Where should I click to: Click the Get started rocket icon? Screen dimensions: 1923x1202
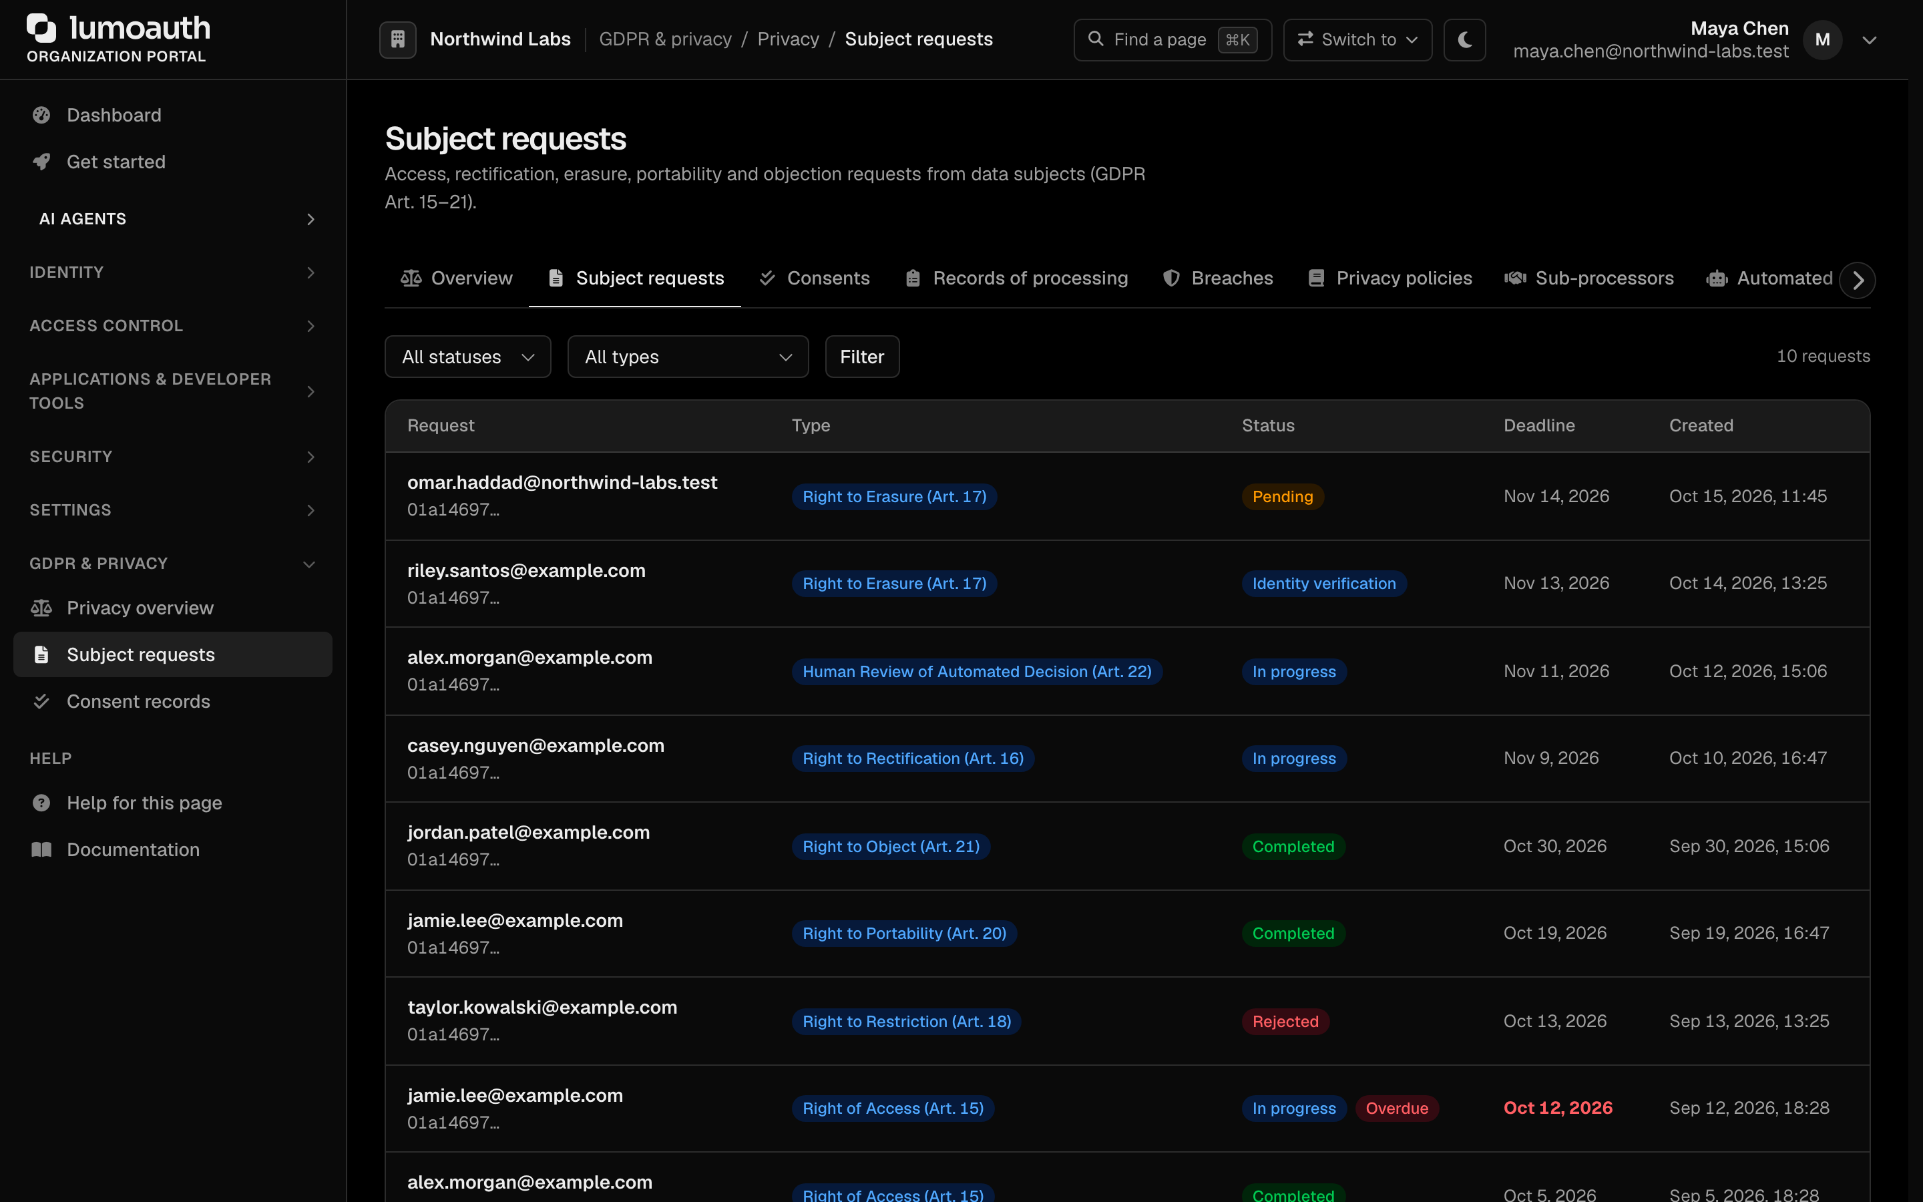pyautogui.click(x=41, y=162)
